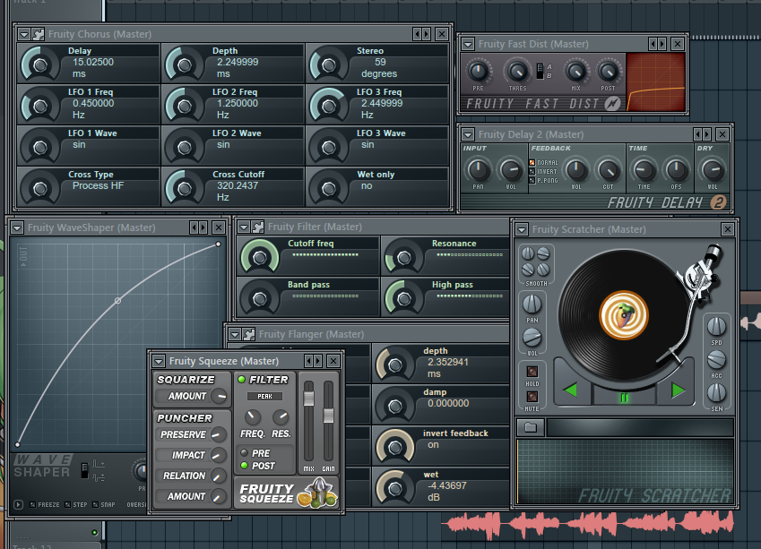The width and height of the screenshot is (761, 549).
Task: Click the vinyl record label in Scratcher
Action: [x=624, y=315]
